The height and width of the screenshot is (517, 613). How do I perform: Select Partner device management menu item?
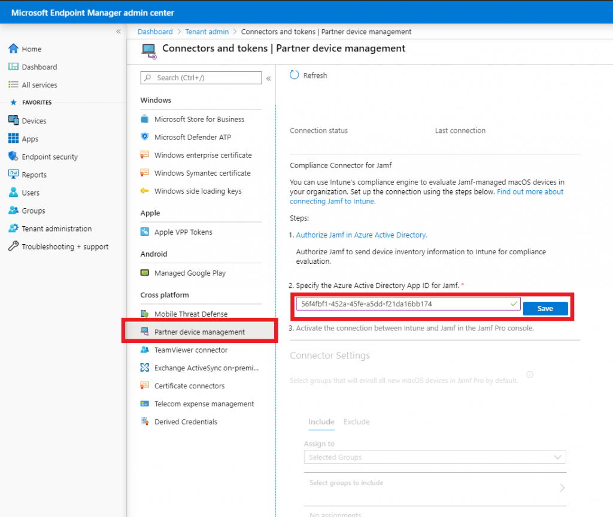tap(199, 332)
